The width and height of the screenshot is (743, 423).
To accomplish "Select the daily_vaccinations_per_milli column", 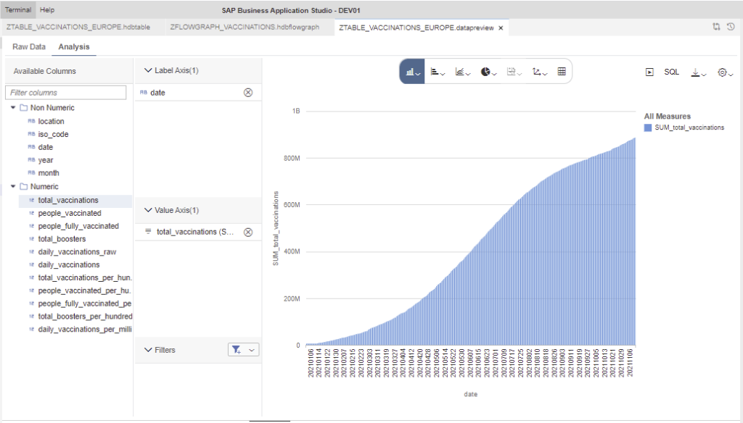I will point(85,330).
